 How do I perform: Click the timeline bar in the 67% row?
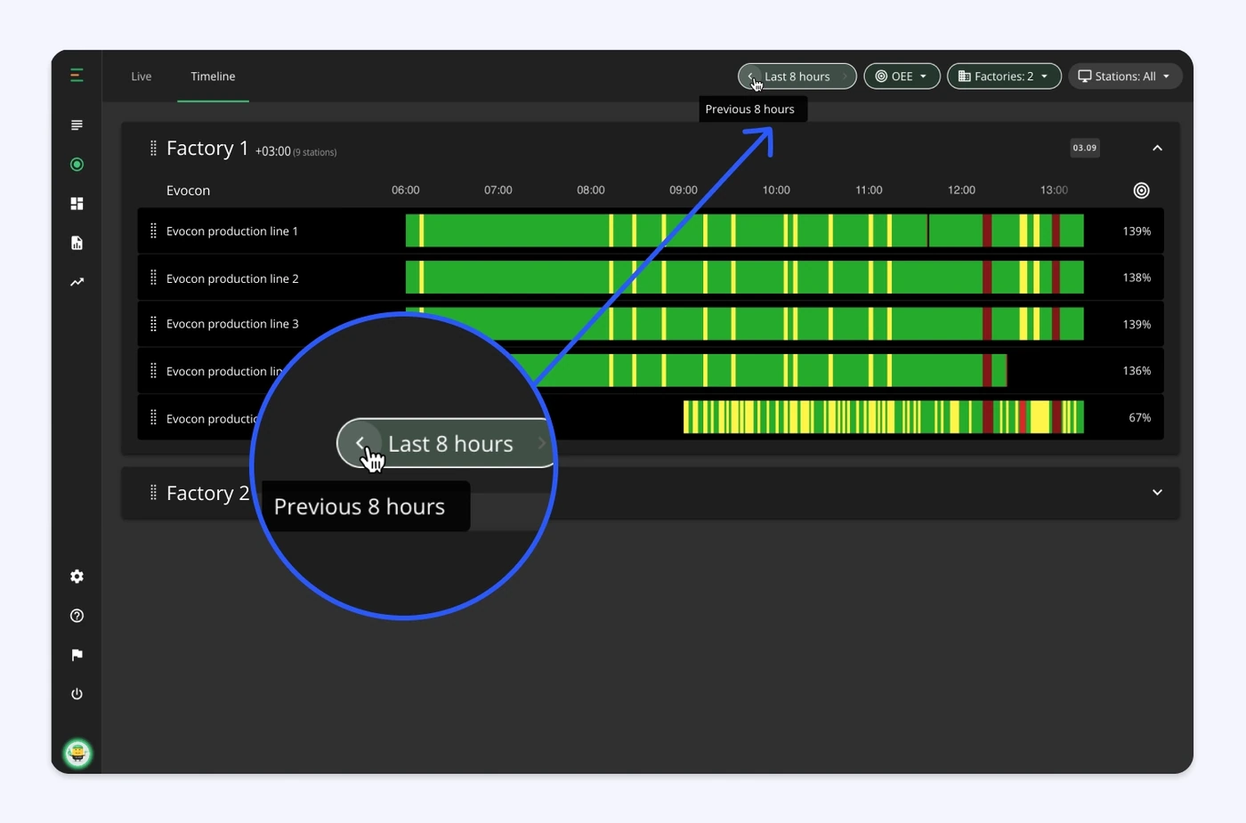[884, 417]
